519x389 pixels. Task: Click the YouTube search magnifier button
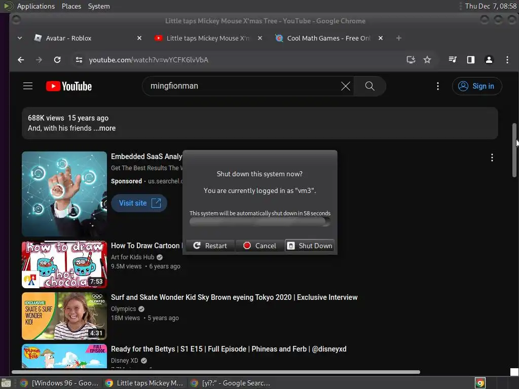[x=369, y=86]
